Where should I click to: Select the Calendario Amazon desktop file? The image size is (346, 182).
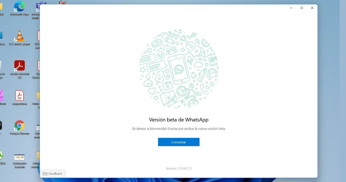click(x=19, y=157)
